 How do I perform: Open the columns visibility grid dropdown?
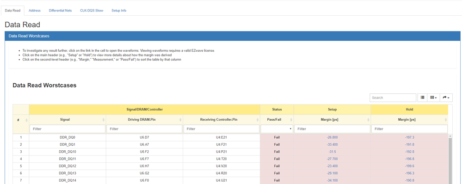pyautogui.click(x=433, y=98)
